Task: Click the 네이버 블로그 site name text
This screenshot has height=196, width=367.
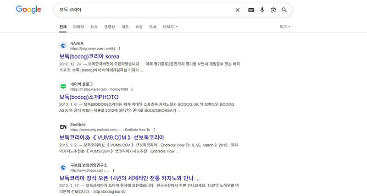Action: tap(82, 84)
